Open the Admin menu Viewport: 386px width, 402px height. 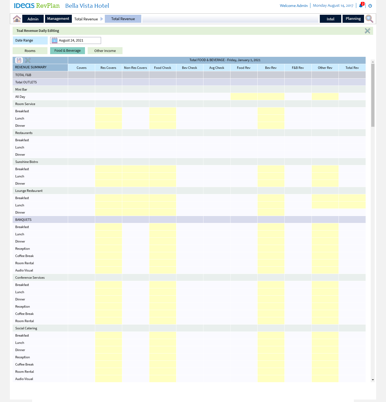click(x=33, y=19)
